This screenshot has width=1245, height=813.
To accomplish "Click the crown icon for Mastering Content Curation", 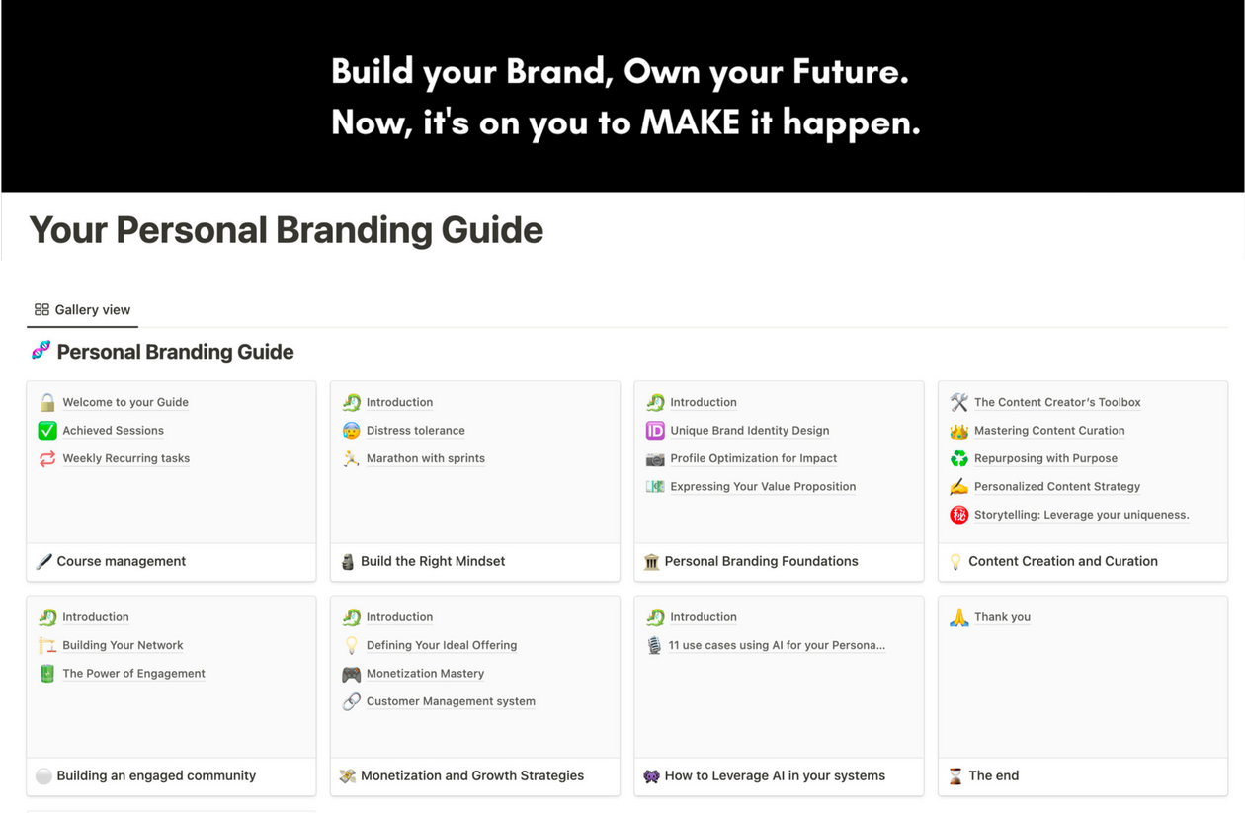I will pos(958,431).
